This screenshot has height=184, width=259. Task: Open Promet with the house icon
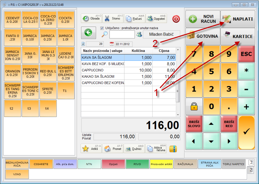[x=113, y=149]
